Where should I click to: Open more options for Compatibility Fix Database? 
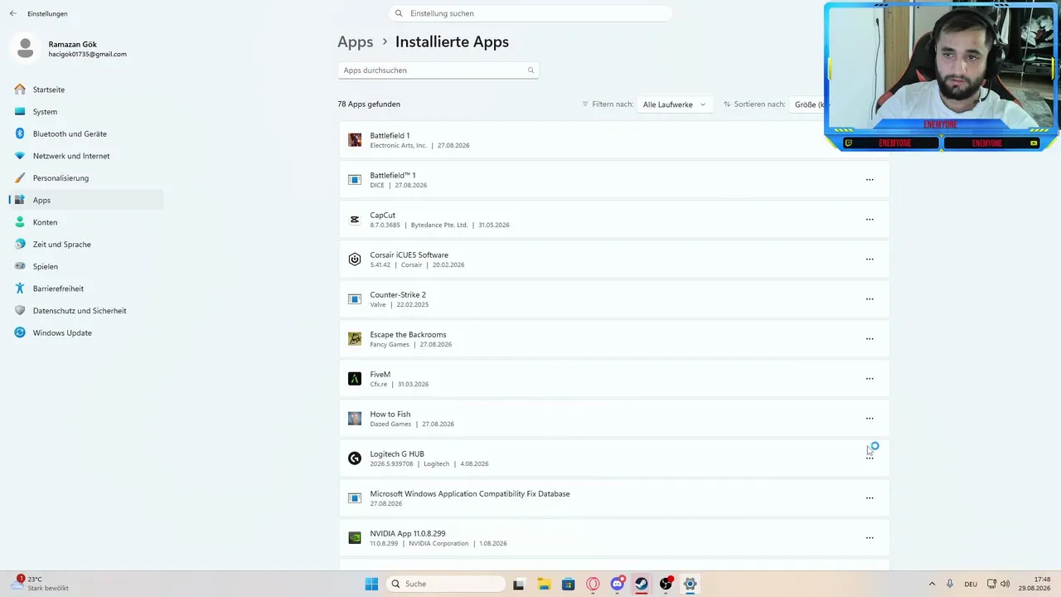(x=870, y=498)
